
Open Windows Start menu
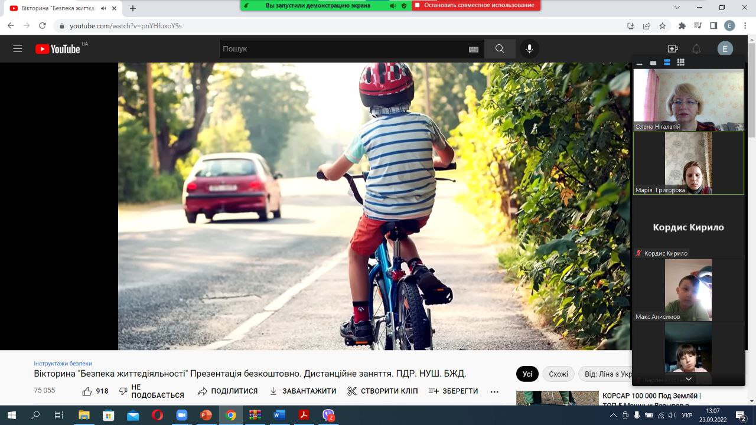pyautogui.click(x=11, y=415)
